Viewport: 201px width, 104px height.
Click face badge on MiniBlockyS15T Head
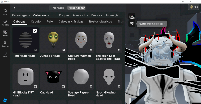[x=35, y=87]
